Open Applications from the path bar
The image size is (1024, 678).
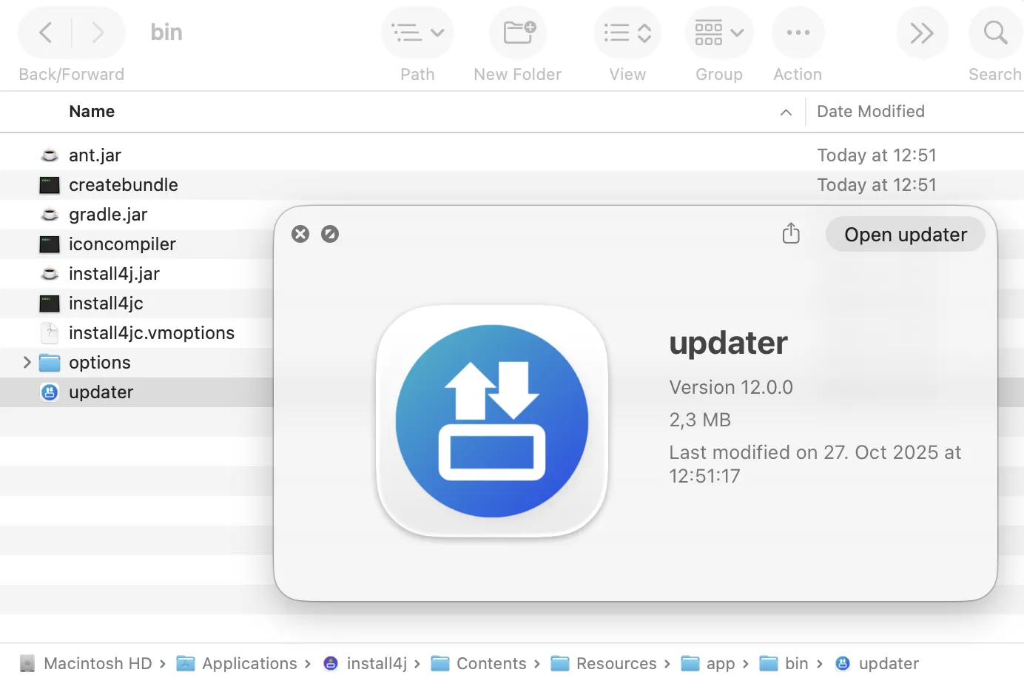249,662
